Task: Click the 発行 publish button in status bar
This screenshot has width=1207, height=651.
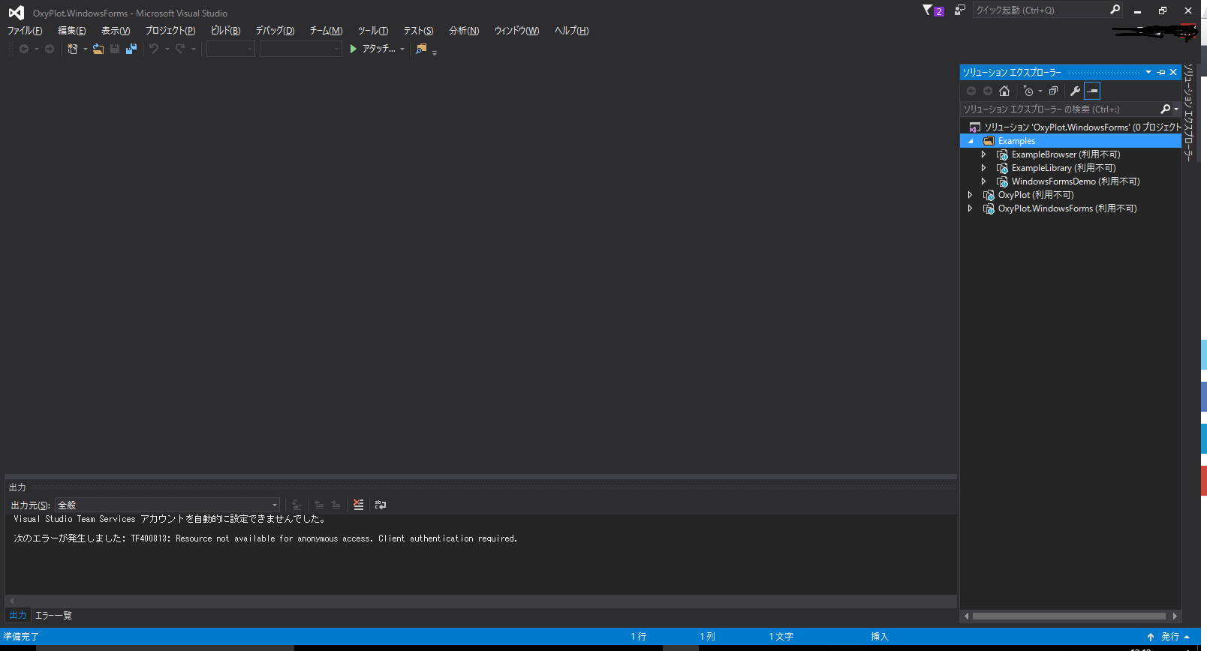Action: click(x=1169, y=637)
